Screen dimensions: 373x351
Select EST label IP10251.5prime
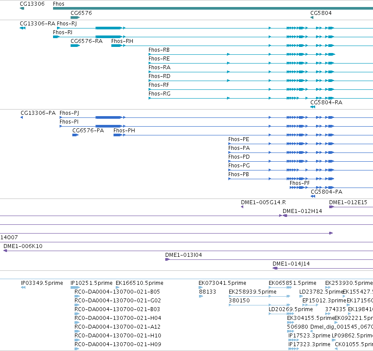coord(92,283)
